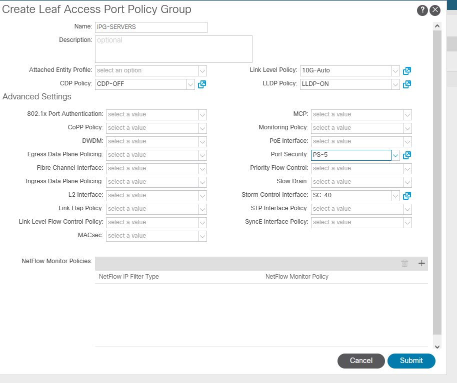This screenshot has width=457, height=383.
Task: Open the Slow Drain dropdown
Action: 407,182
